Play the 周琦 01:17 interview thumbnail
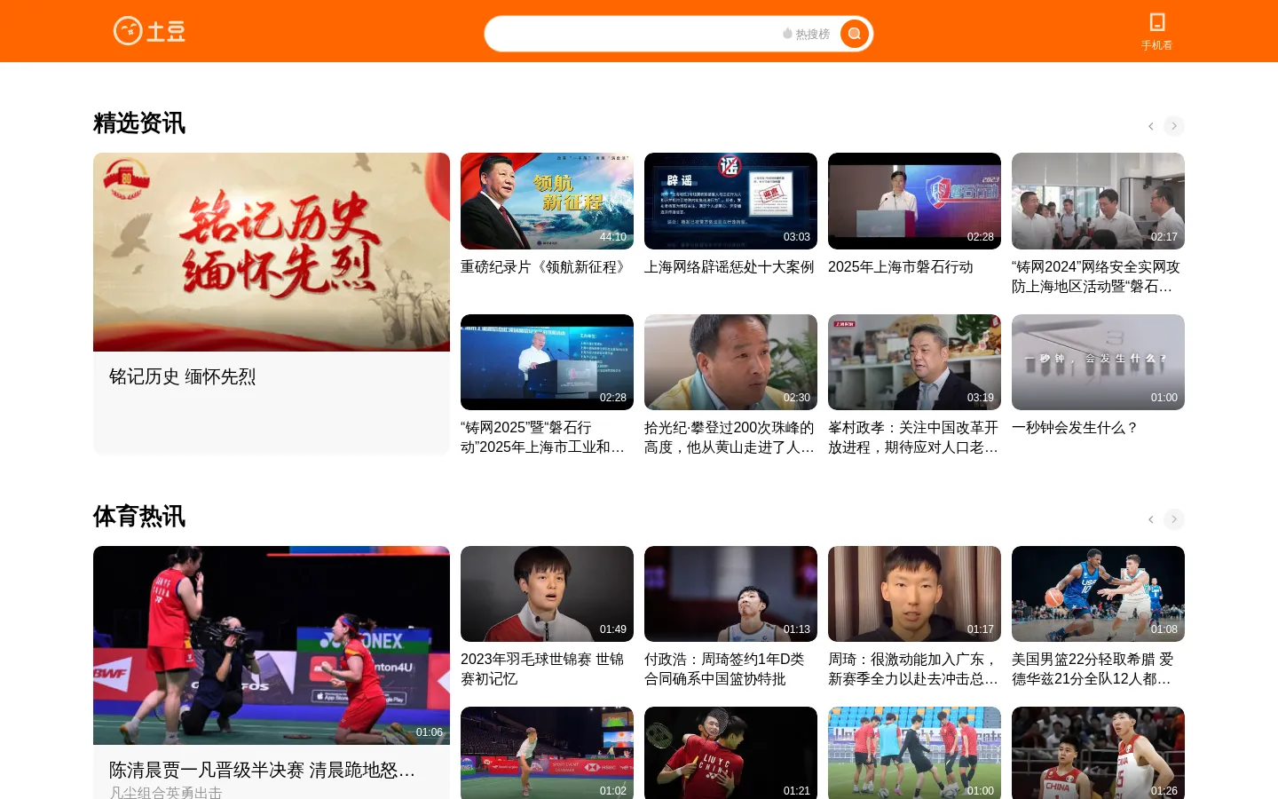Viewport: 1278px width, 799px height. (914, 594)
